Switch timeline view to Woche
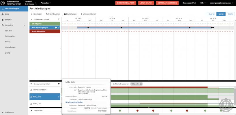 point(230,14)
